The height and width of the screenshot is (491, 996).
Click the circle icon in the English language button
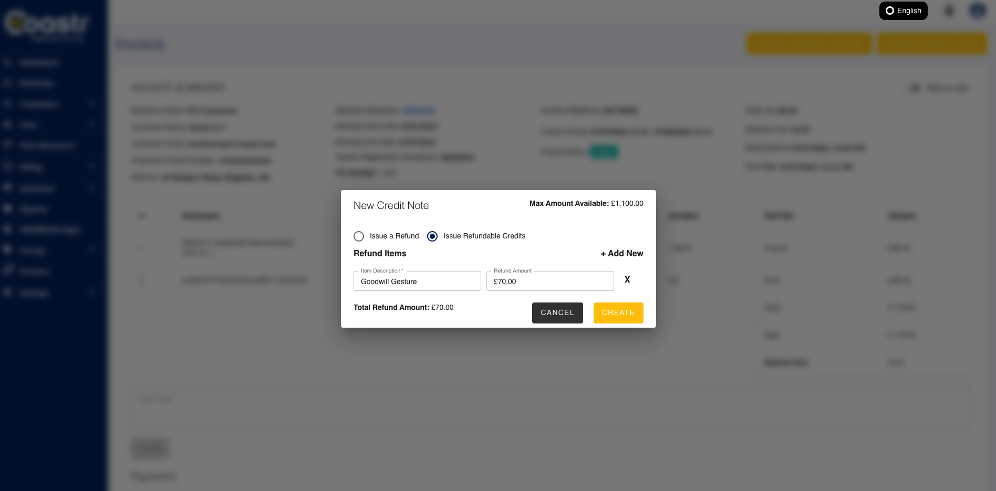(x=890, y=11)
